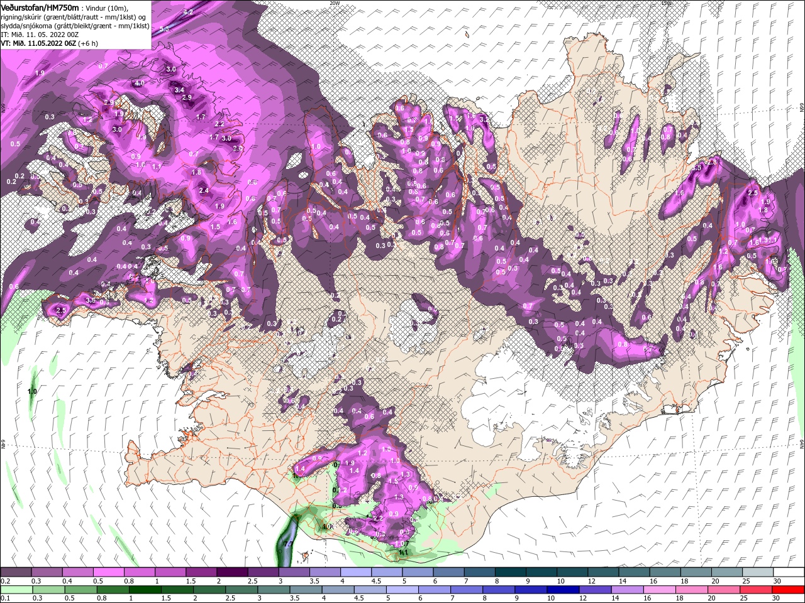Pick upper scale swatch between 0.2 and 0.3
The width and height of the screenshot is (805, 603).
16,572
